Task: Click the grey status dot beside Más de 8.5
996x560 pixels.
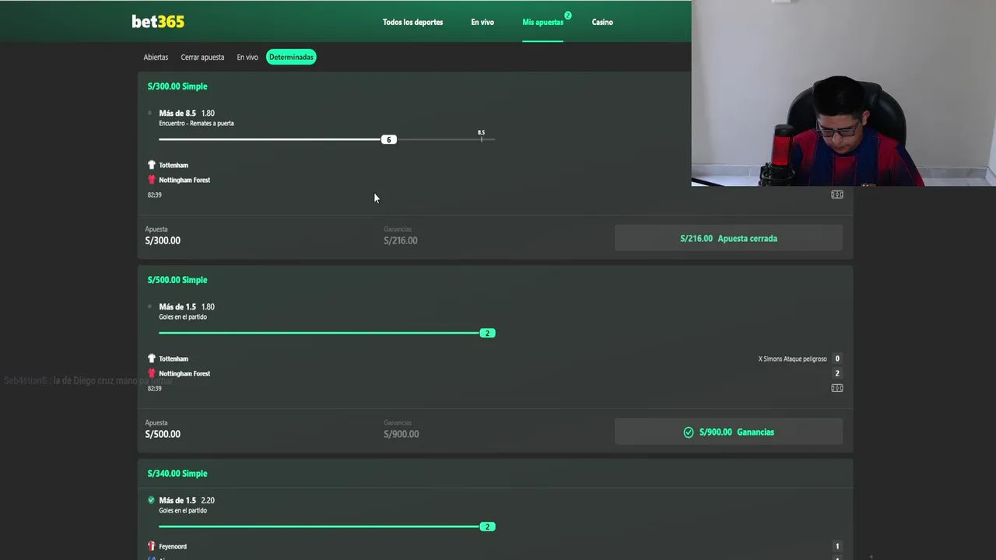Action: coord(150,114)
